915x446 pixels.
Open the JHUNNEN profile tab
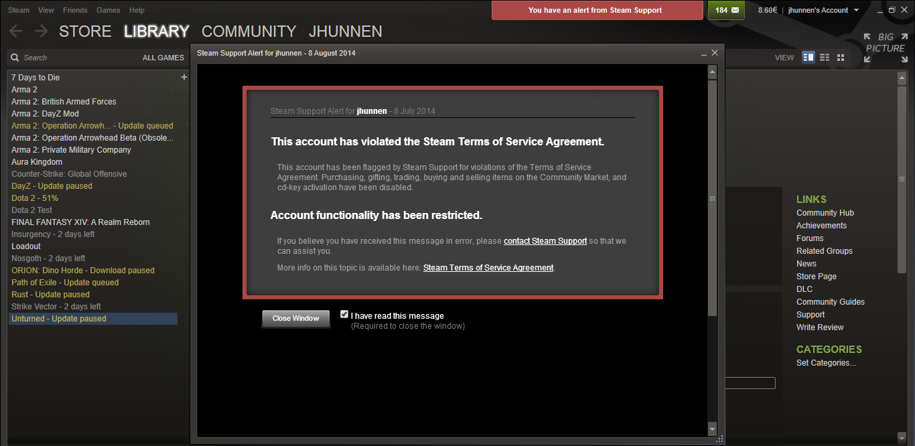click(x=346, y=31)
